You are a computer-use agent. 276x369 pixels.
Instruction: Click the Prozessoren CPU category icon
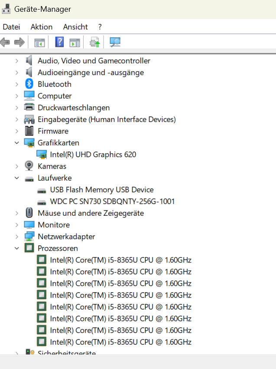coord(29,248)
